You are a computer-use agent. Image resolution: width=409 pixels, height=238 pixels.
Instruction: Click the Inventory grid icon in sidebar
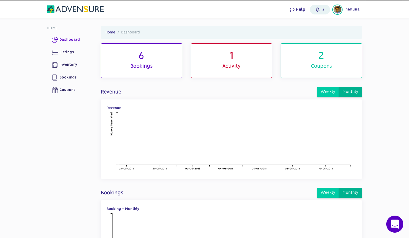point(55,65)
